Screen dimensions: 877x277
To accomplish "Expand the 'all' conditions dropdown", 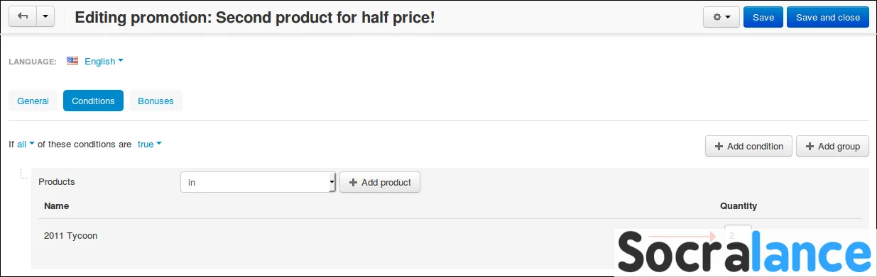I will 26,144.
